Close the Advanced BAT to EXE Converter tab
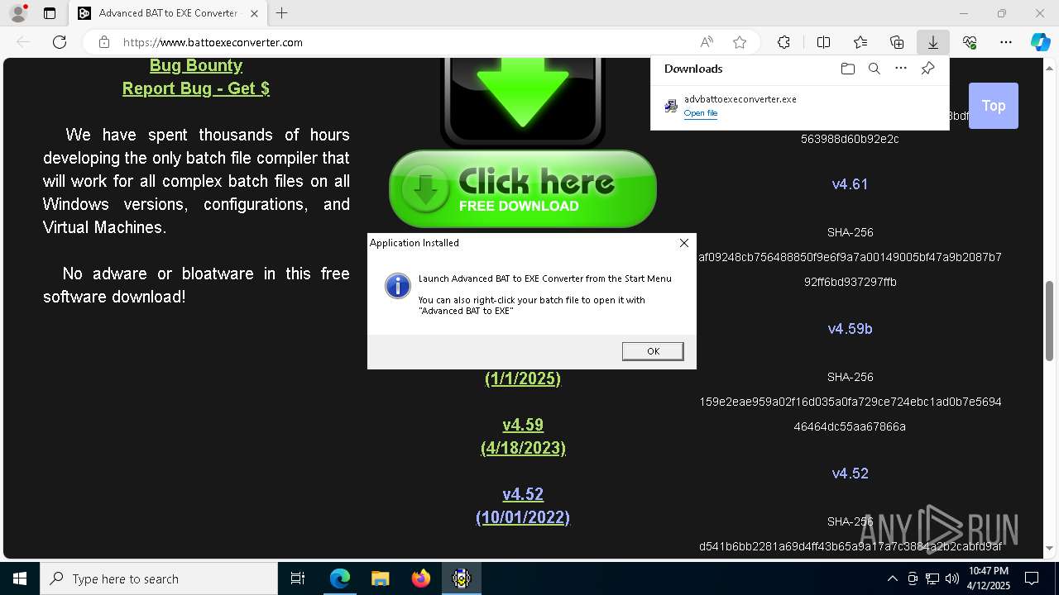 254,13
